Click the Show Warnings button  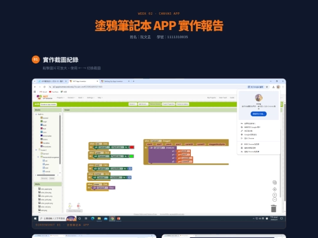point(74,211)
